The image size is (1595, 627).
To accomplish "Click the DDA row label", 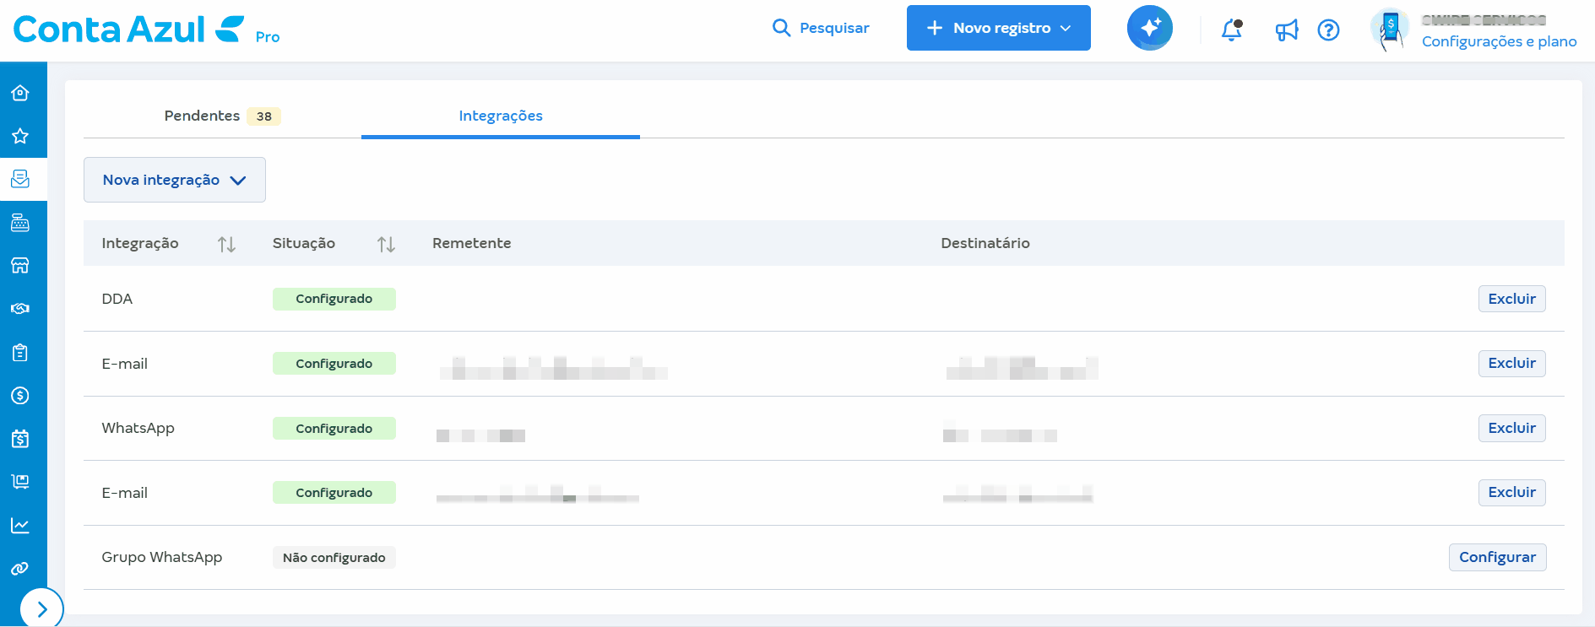I will pyautogui.click(x=117, y=299).
